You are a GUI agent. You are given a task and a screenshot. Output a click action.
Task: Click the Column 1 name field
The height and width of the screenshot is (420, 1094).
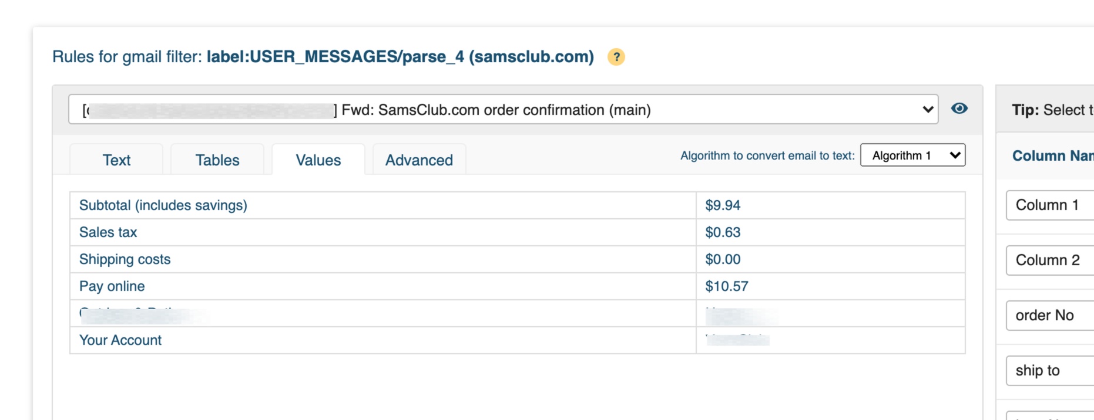[1050, 205]
